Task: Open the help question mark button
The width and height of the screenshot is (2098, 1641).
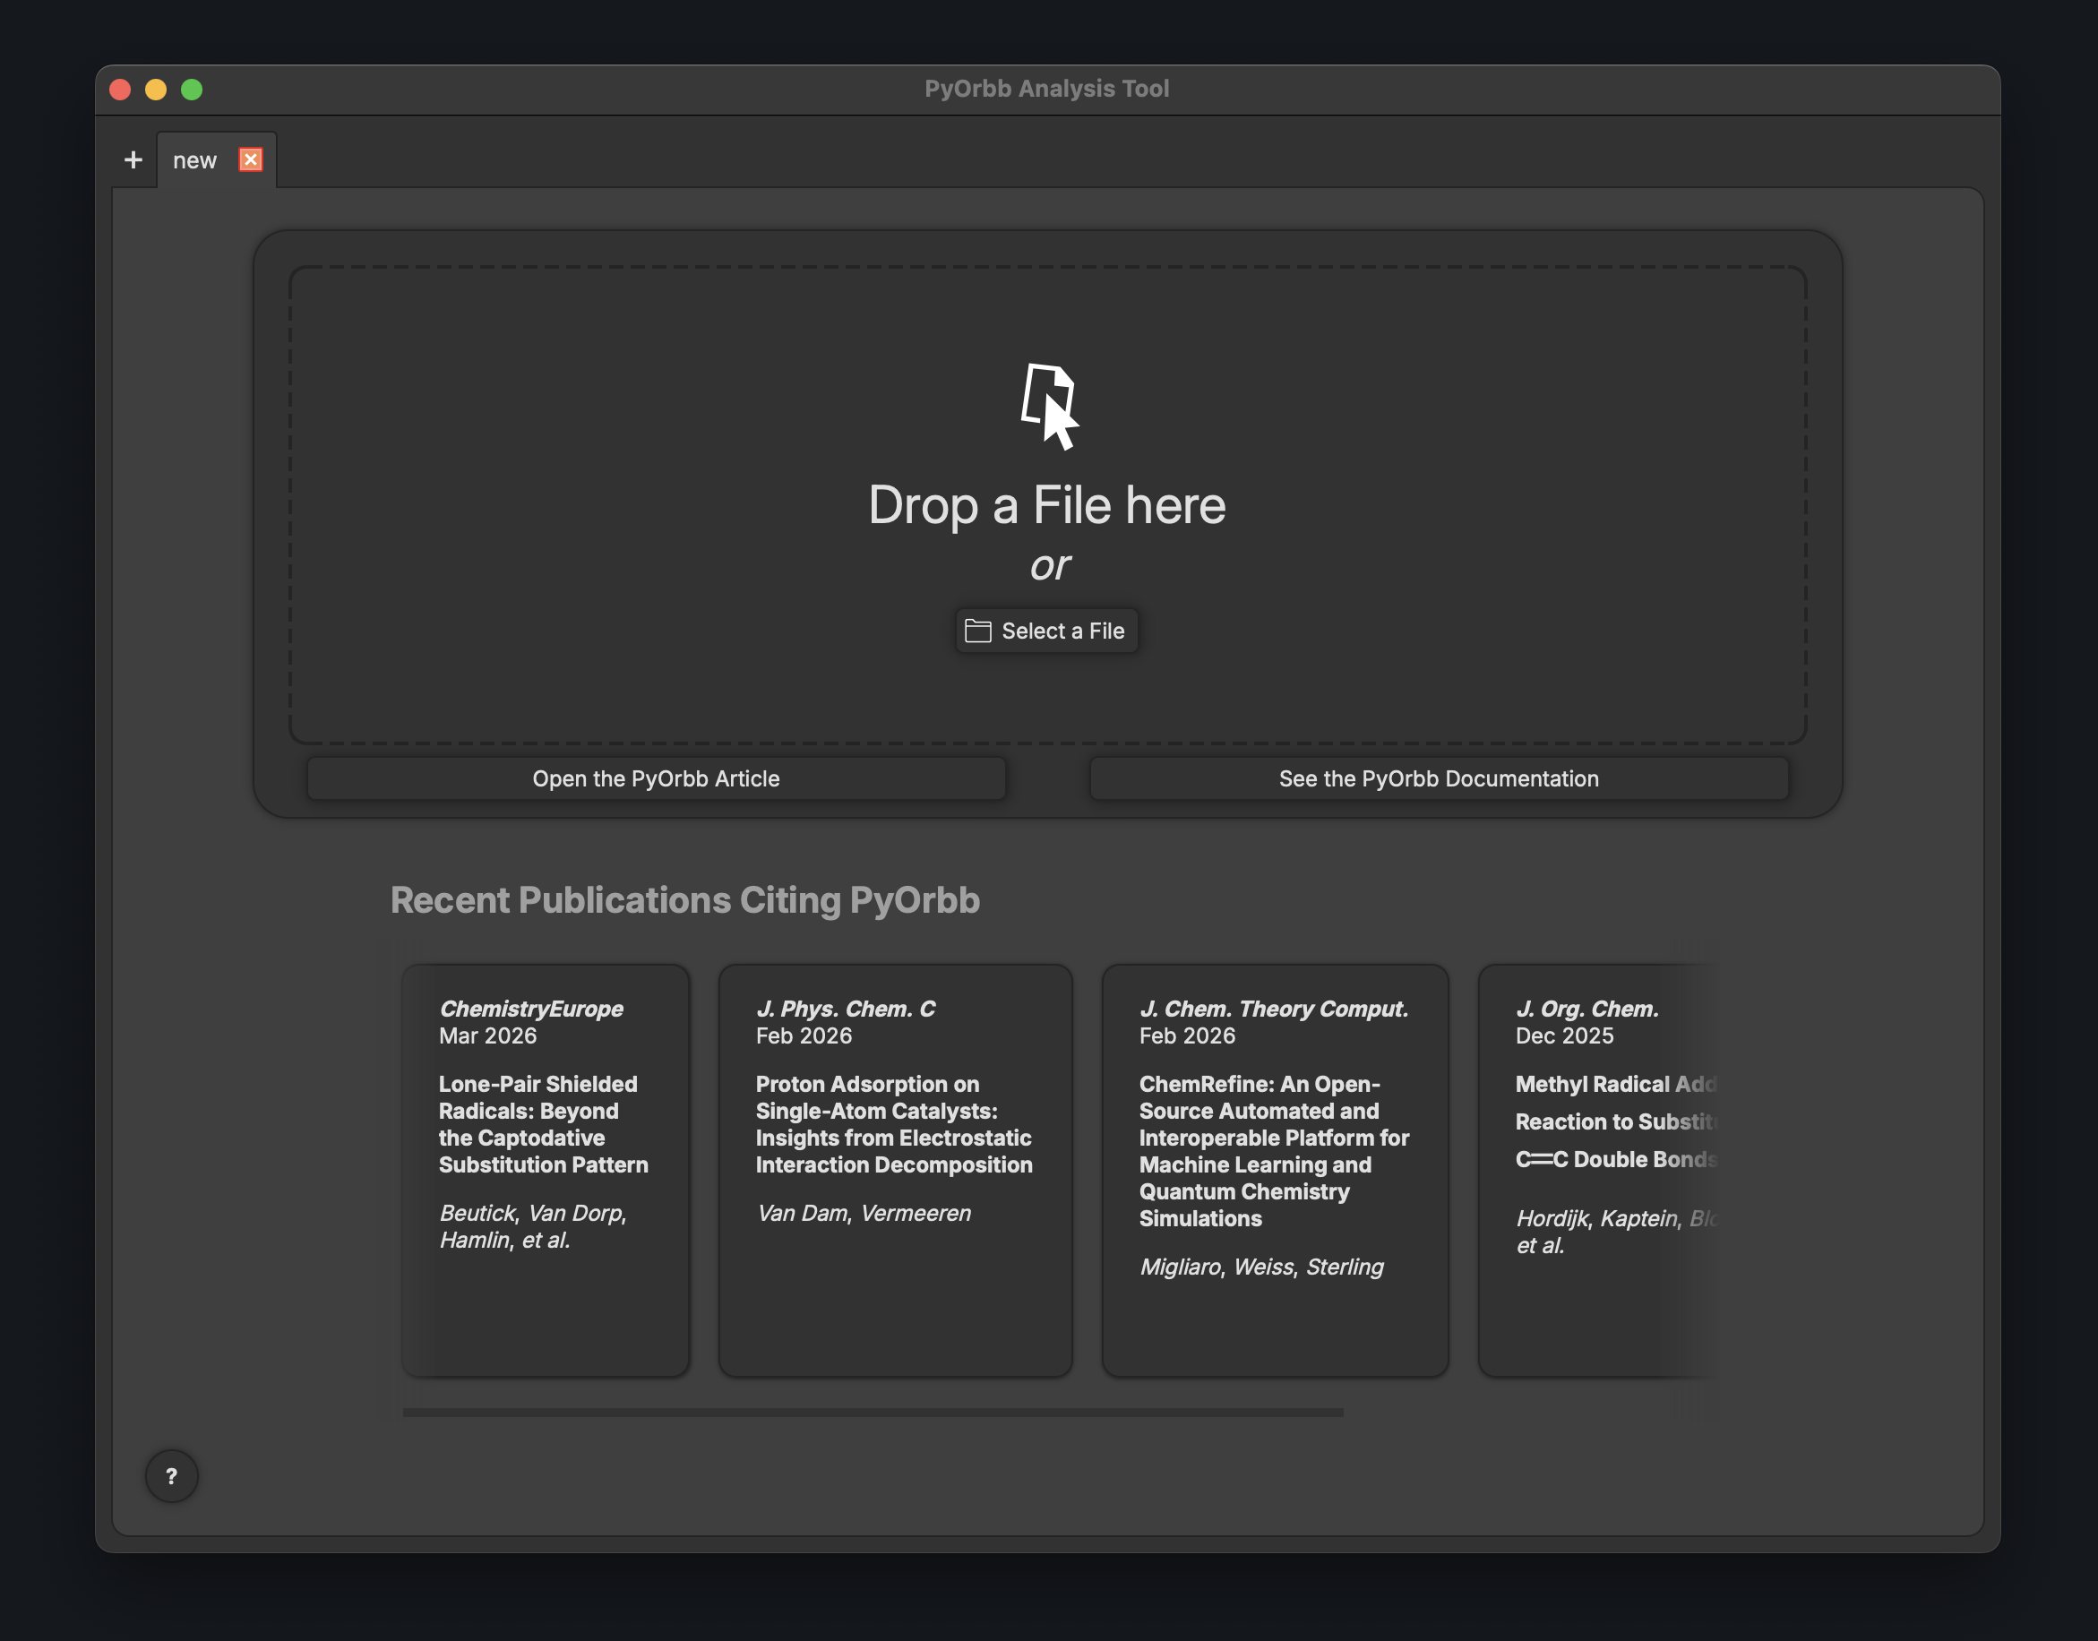Action: pyautogui.click(x=172, y=1476)
